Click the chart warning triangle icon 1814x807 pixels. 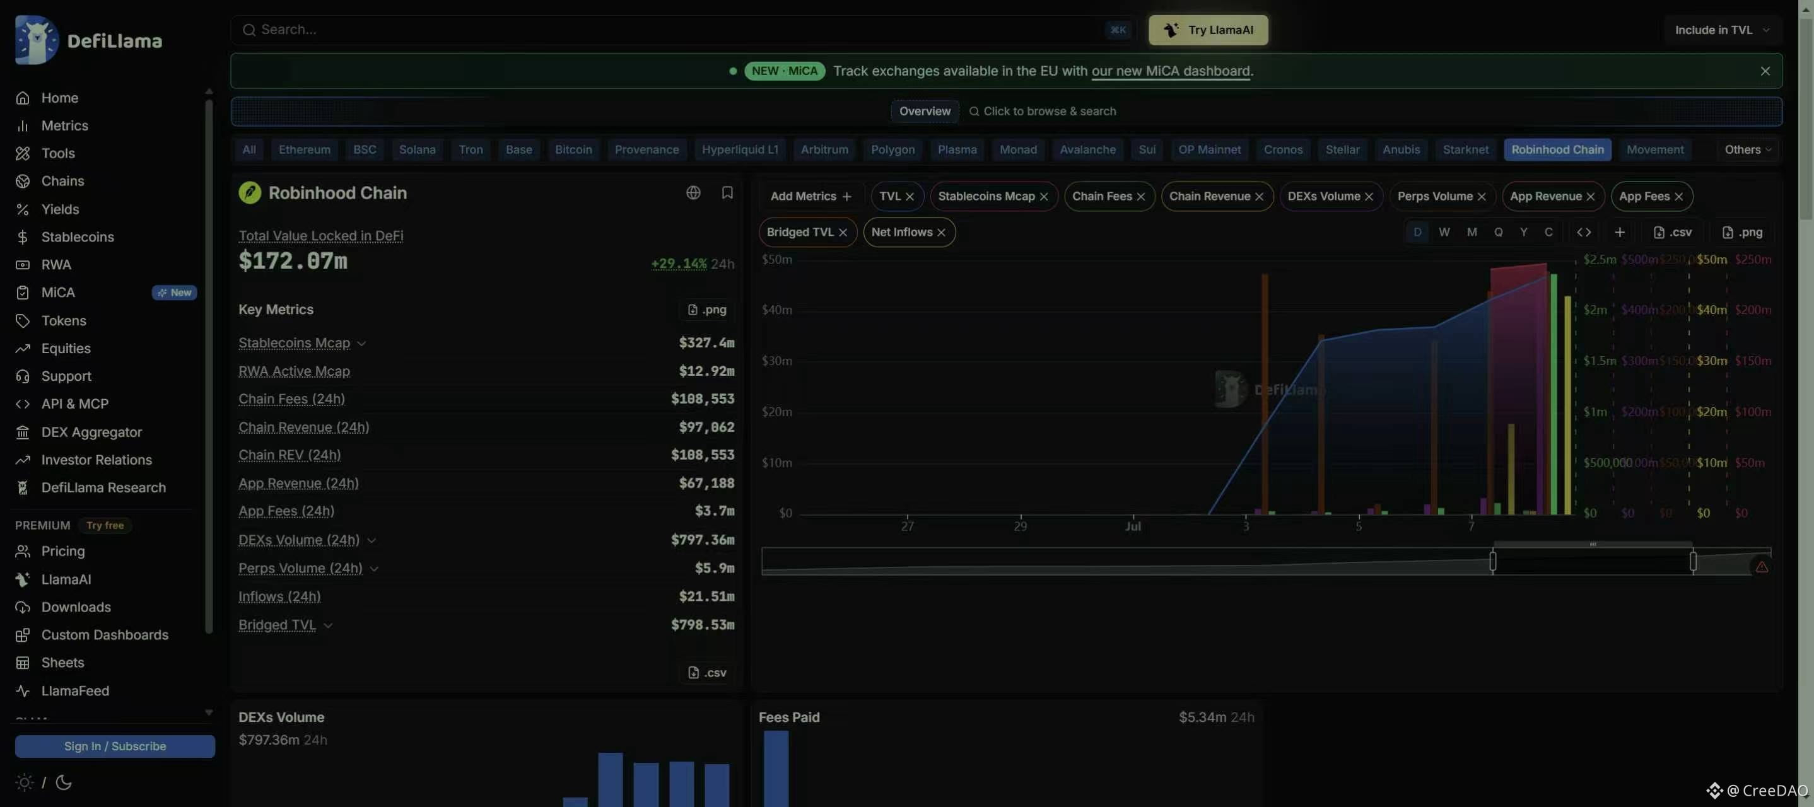click(1761, 567)
